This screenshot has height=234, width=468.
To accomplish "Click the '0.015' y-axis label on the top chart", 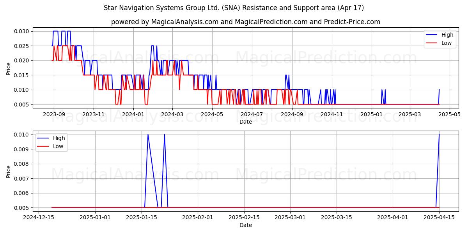I will tap(22, 75).
